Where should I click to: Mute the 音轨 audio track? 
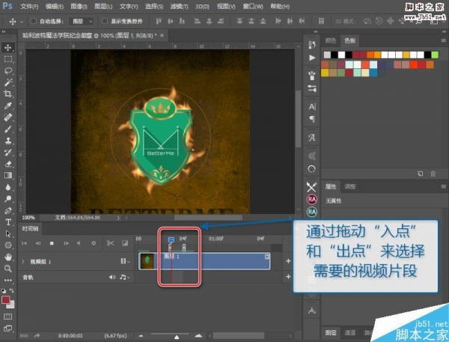tap(112, 277)
